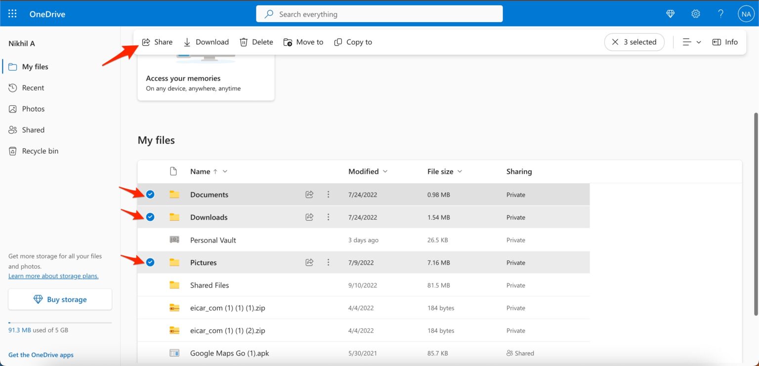Click the Share toolbar button
This screenshot has width=759, height=366.
157,42
